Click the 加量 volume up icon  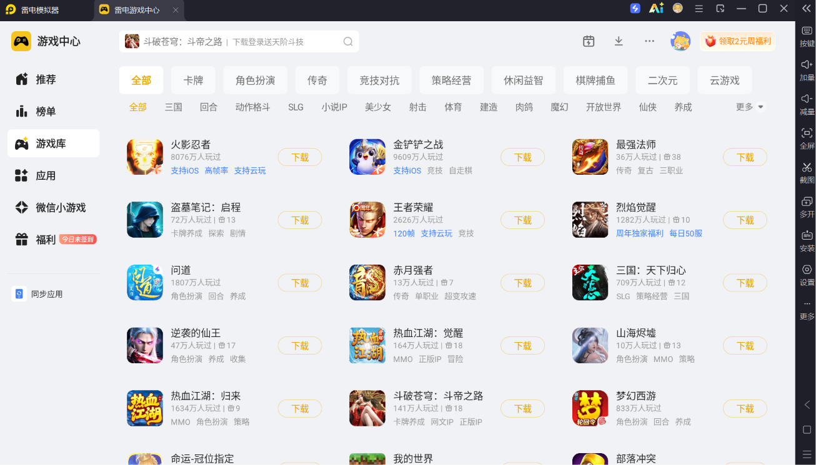pyautogui.click(x=807, y=65)
